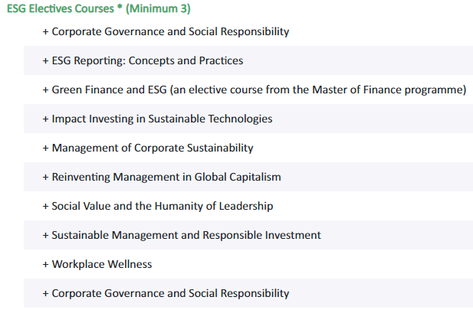
Task: Select the Workplace Wellness course title
Action: coord(102,264)
